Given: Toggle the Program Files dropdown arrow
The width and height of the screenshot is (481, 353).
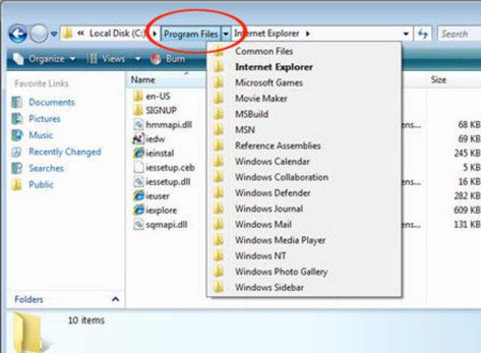Looking at the screenshot, I should [x=226, y=34].
